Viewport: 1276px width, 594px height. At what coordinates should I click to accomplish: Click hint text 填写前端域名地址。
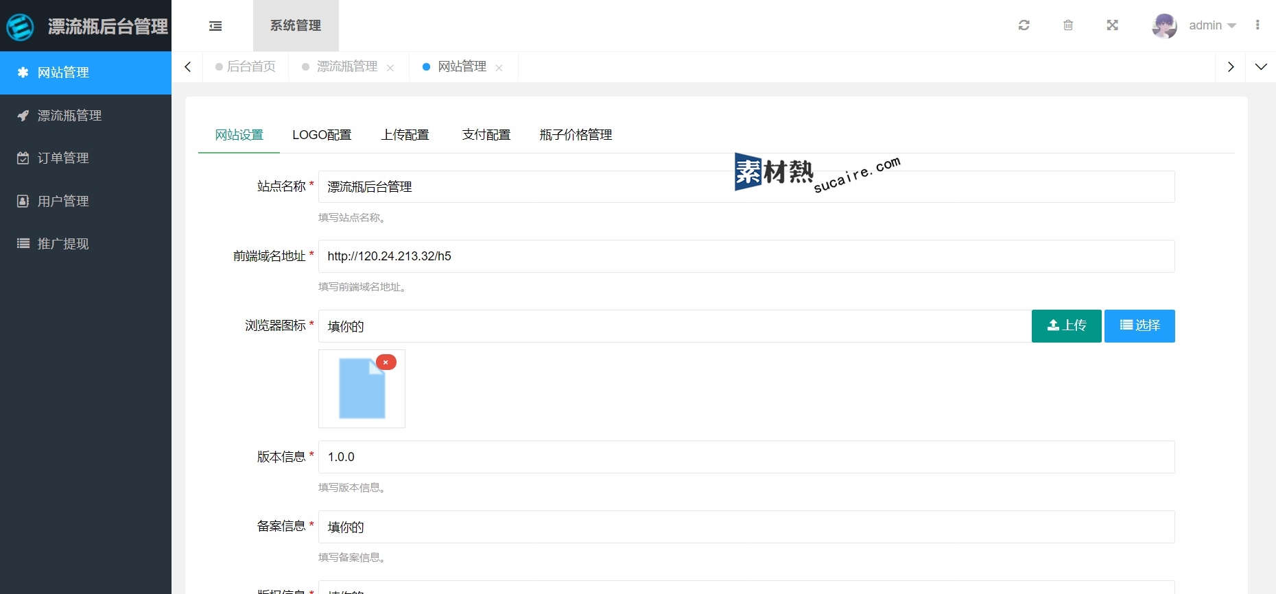coord(364,287)
